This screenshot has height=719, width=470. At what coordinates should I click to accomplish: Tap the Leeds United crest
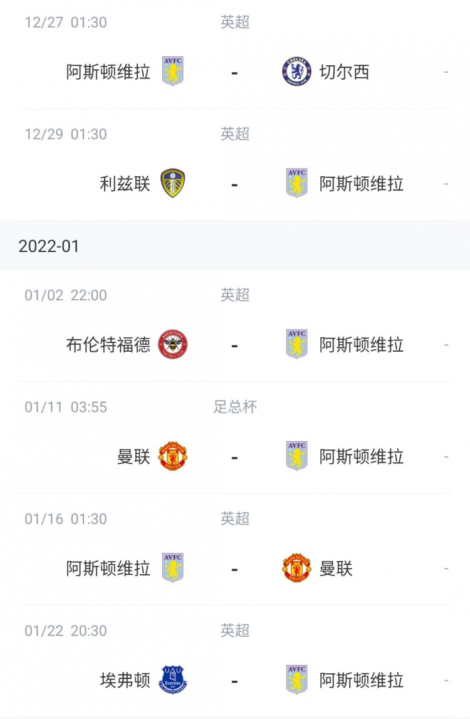pyautogui.click(x=173, y=184)
